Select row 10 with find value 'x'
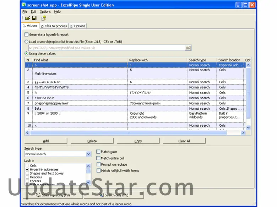This screenshot has width=277, height=207. [x=135, y=125]
